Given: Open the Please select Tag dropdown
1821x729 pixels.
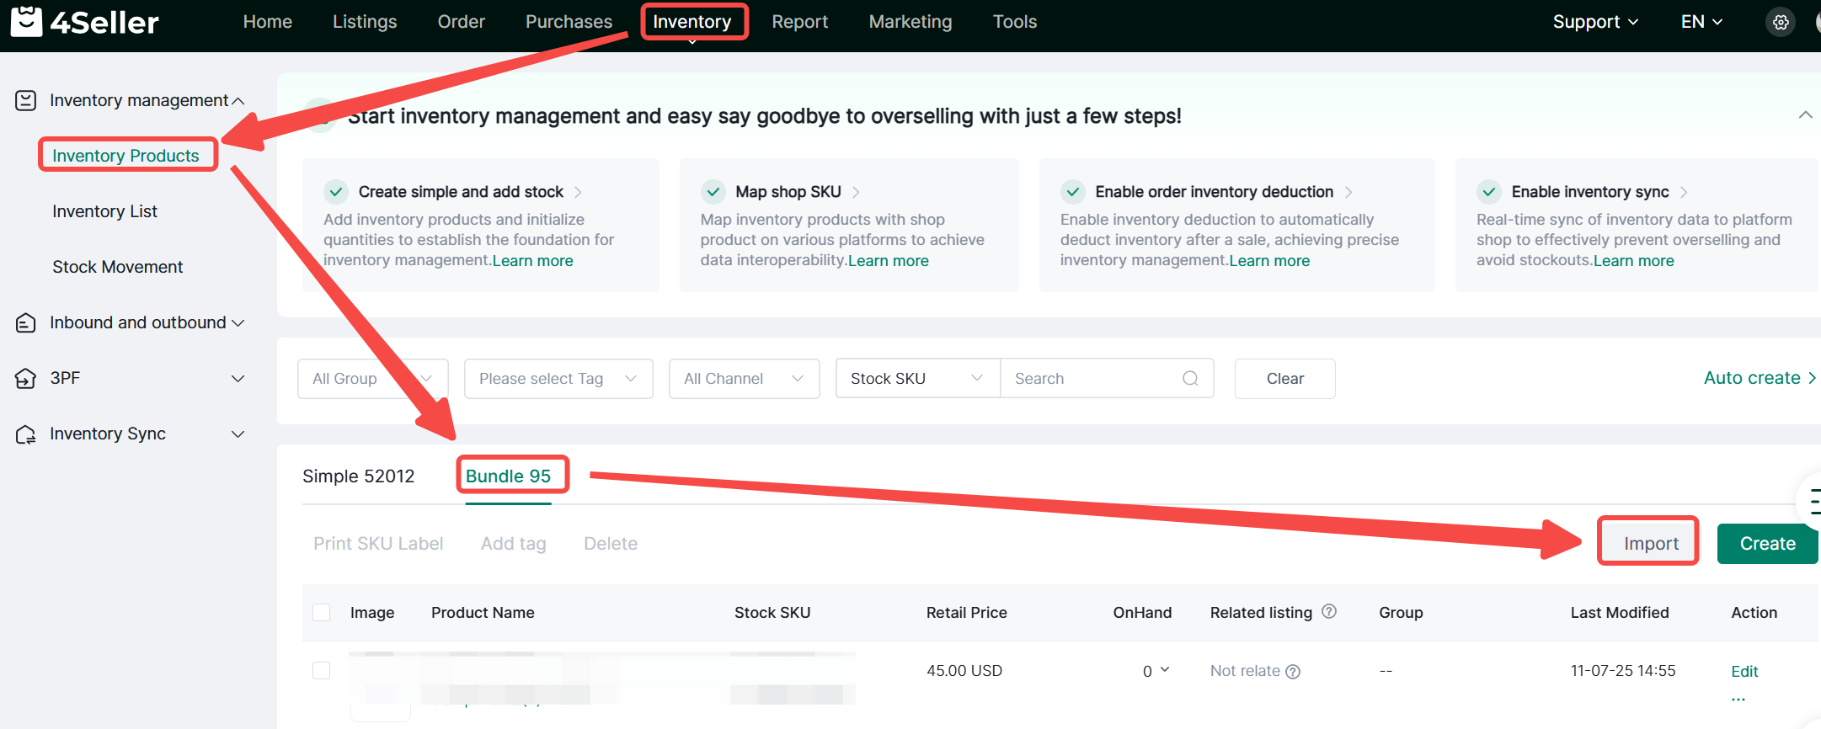Looking at the screenshot, I should [x=558, y=379].
